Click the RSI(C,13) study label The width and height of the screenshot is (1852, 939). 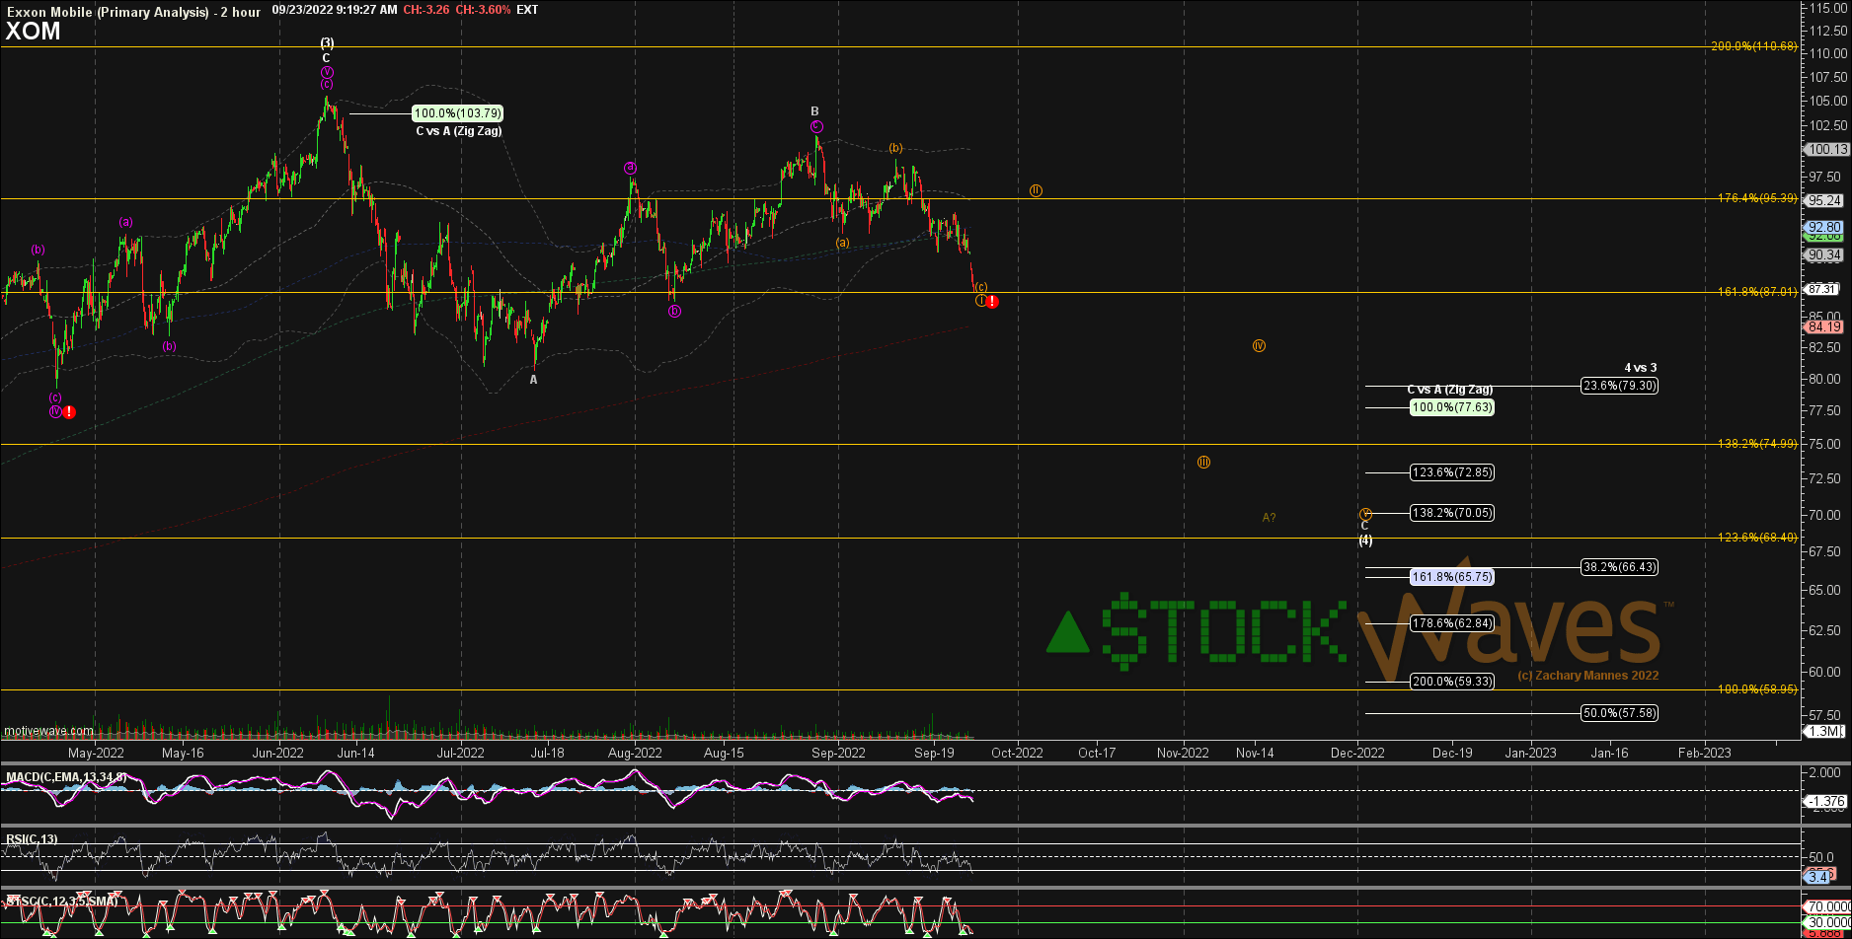coord(32,839)
